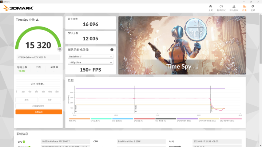Go to Benchmarks (基准测试) gauge icon
This screenshot has width=262, height=147.
pyautogui.click(x=221, y=7)
